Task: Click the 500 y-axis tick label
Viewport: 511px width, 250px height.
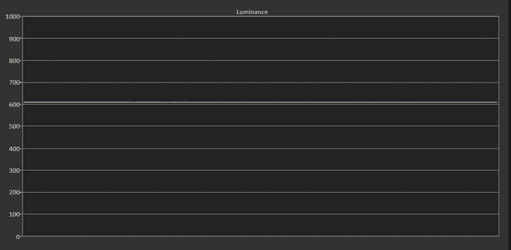Action: pyautogui.click(x=15, y=126)
